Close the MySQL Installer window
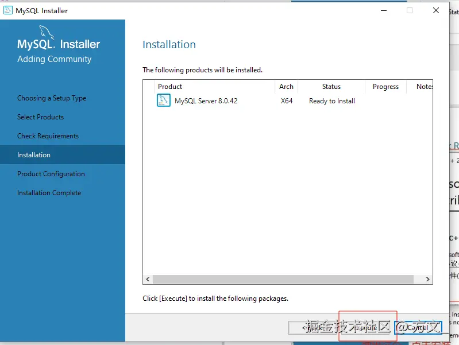The width and height of the screenshot is (459, 345). (436, 10)
